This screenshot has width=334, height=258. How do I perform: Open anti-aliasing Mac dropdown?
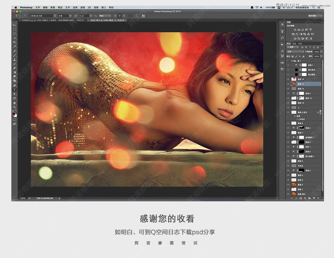pos(105,16)
